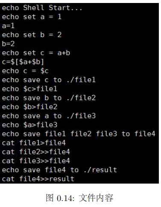
Task: Click the line 'echo set b = 2'
Action: (32, 35)
